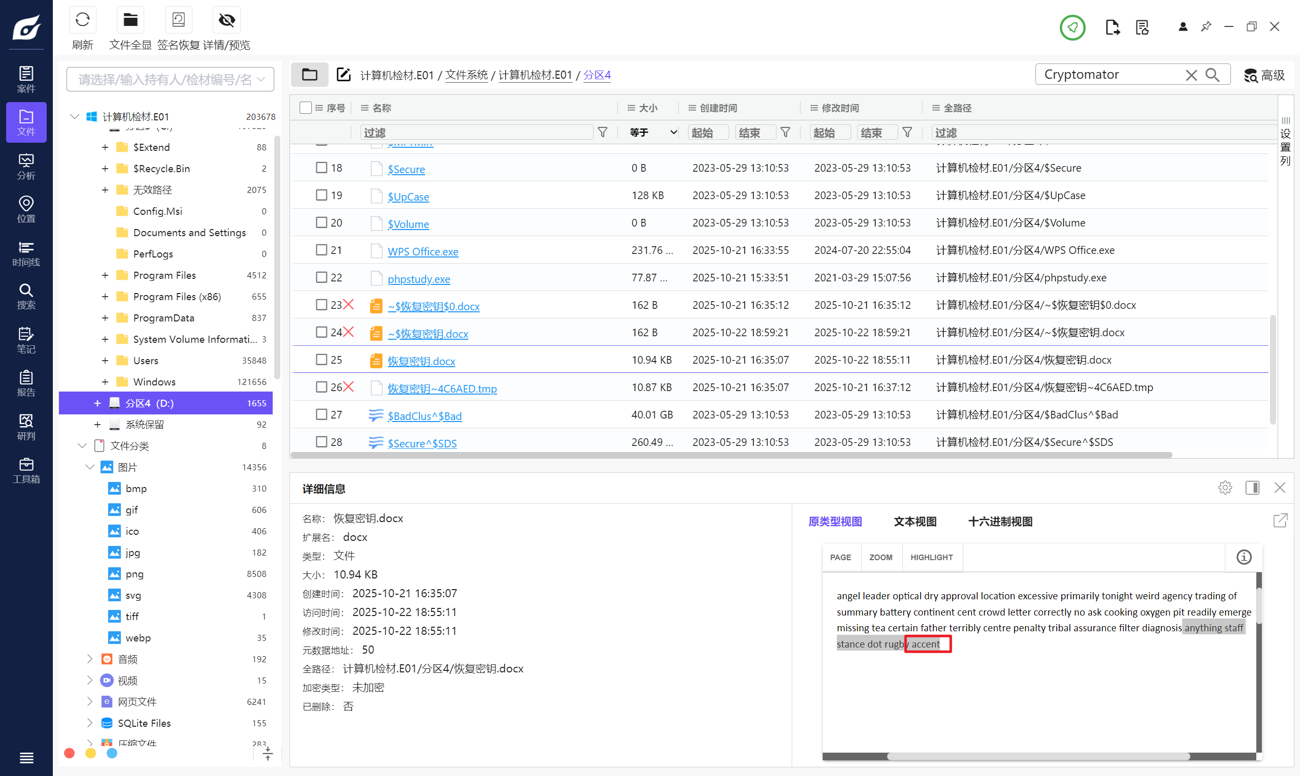Click the 高级 advanced search button
This screenshot has height=776, width=1300.
(x=1264, y=75)
